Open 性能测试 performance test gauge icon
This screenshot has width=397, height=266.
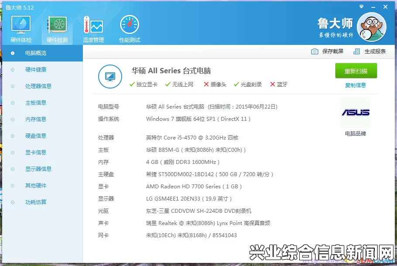click(130, 28)
